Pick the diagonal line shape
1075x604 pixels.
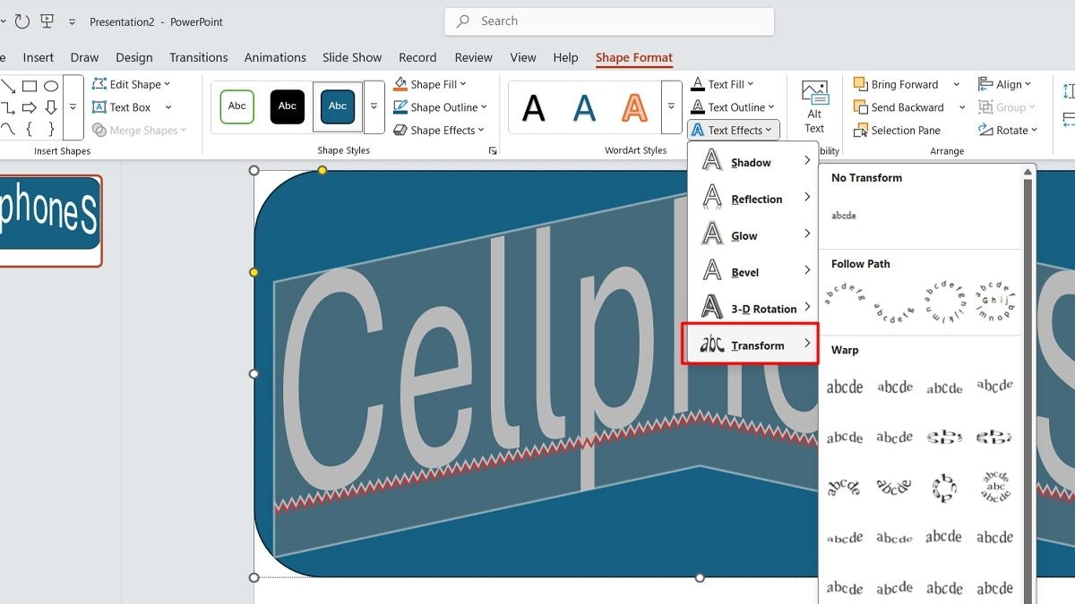8,86
